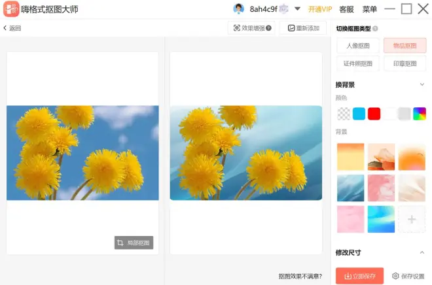Add custom background with plus tile

[x=412, y=220]
